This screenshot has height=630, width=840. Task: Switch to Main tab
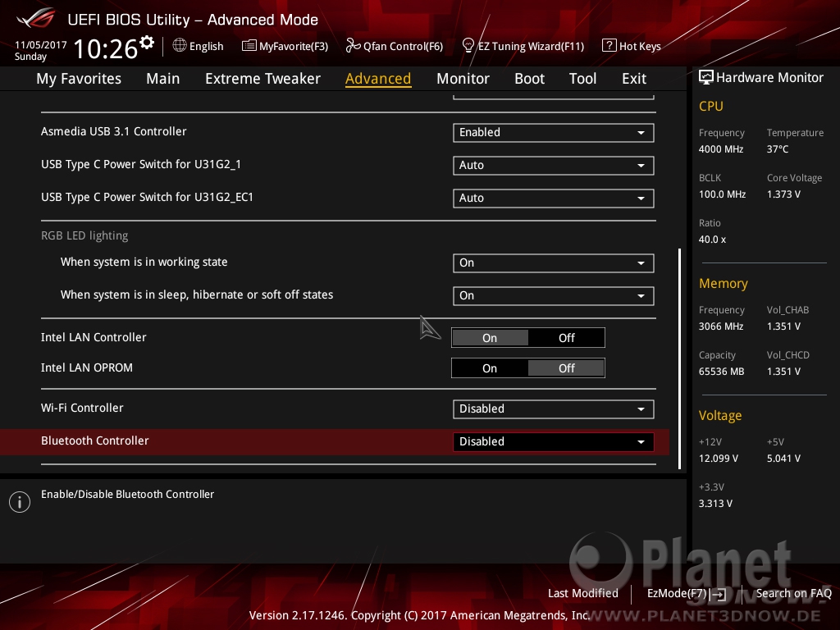(163, 79)
